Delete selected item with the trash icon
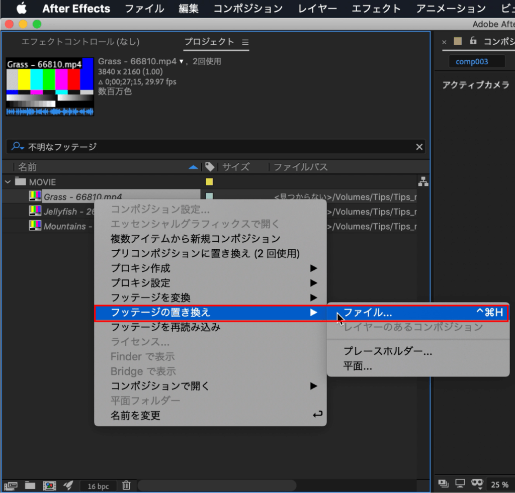This screenshot has width=515, height=493. coord(126,485)
